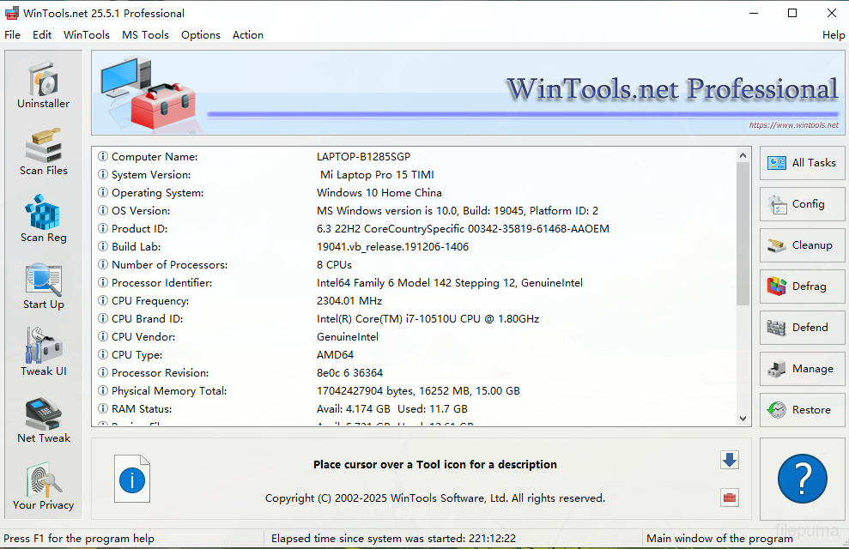Click the info icon beside Operating System
The width and height of the screenshot is (849, 549).
103,192
